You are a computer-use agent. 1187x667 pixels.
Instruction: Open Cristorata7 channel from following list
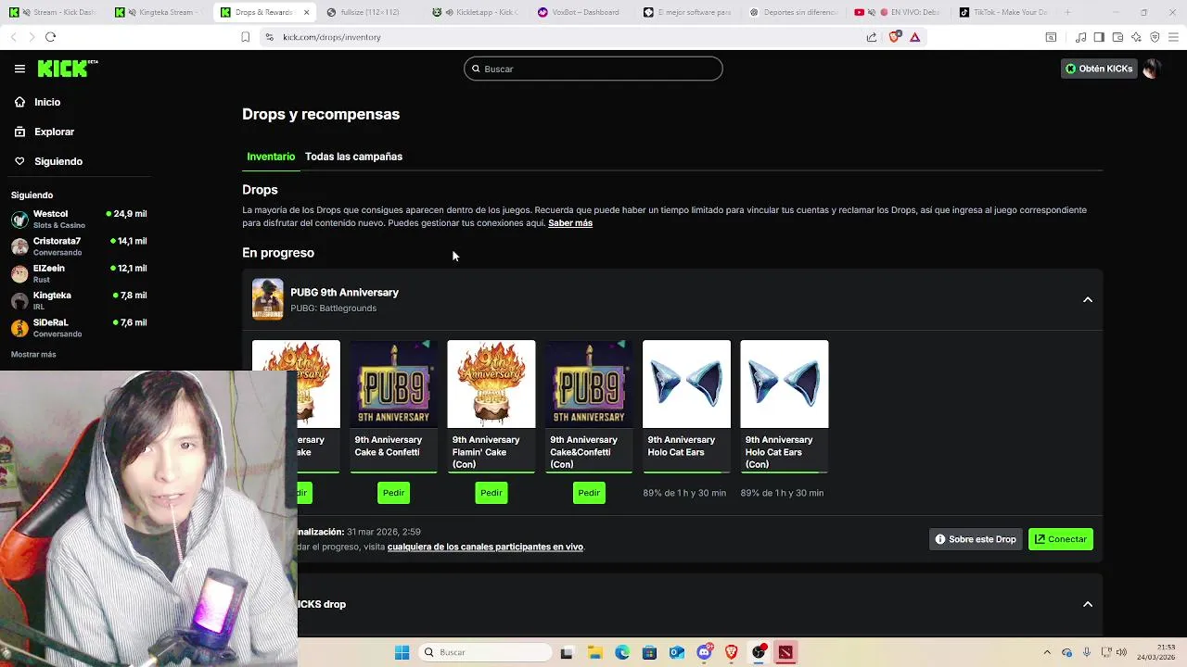point(79,246)
